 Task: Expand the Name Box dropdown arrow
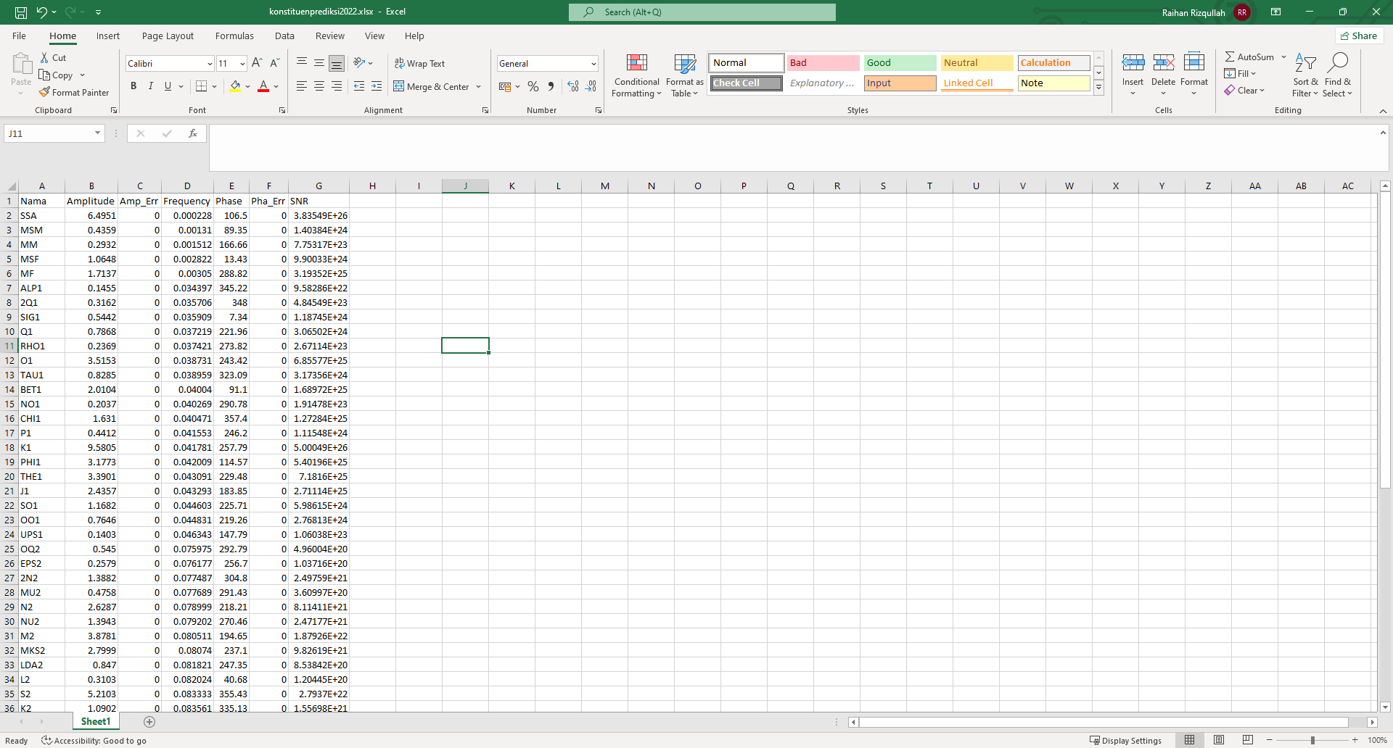pos(97,133)
